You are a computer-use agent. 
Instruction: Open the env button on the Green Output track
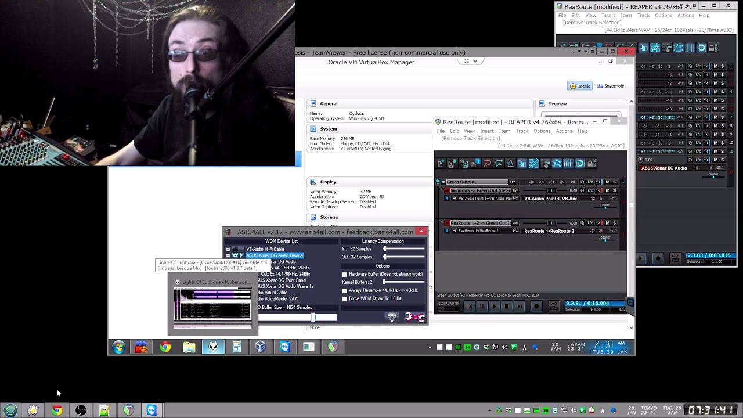coord(513,182)
